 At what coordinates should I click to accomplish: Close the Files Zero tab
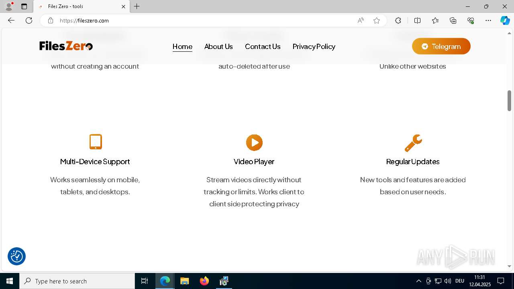[123, 6]
